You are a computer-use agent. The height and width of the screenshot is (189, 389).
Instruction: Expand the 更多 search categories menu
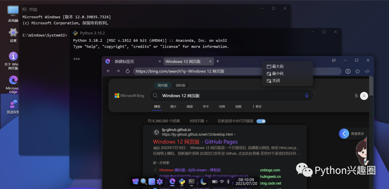coord(257,106)
